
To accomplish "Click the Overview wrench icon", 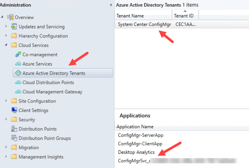I will coord(10,17).
